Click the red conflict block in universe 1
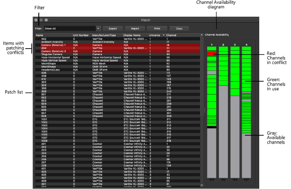Image resolution: width=291 pixels, height=189 pixels. 212,54
